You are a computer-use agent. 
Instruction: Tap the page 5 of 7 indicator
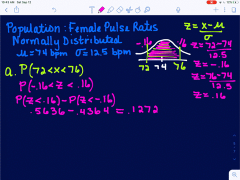234,147
